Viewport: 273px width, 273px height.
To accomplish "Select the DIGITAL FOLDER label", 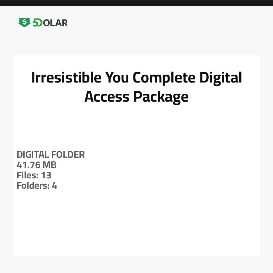I will point(51,155).
